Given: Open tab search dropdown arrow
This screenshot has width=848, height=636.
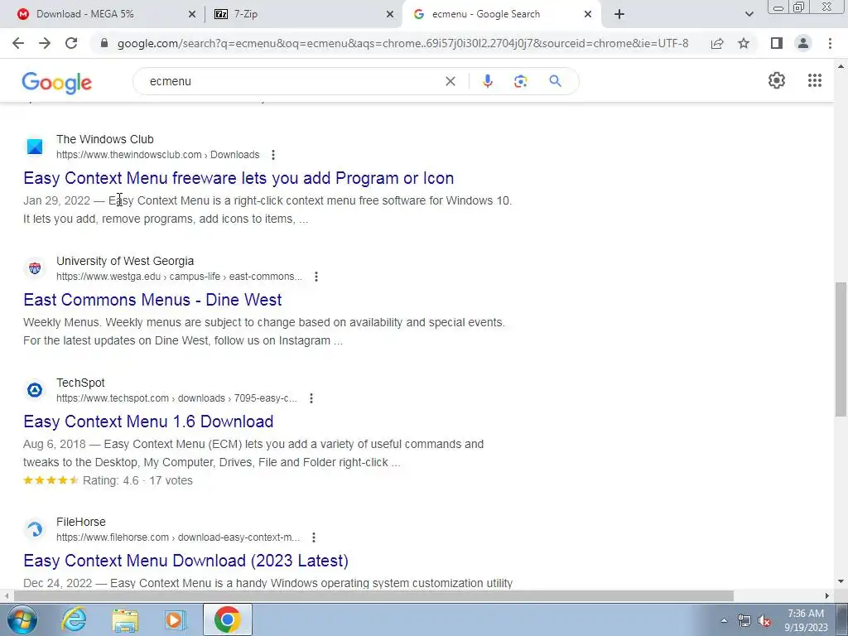Looking at the screenshot, I should (x=749, y=14).
